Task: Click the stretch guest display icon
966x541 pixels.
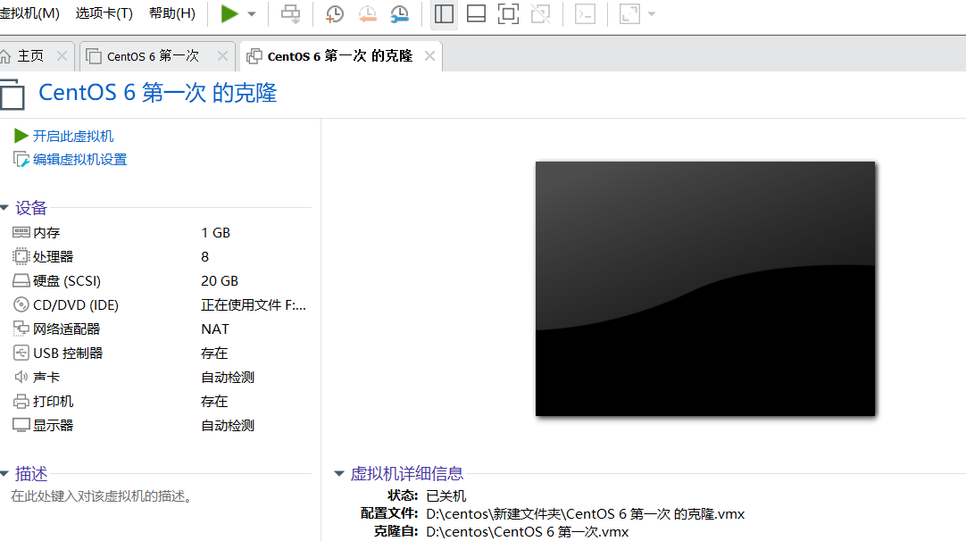Action: point(629,13)
